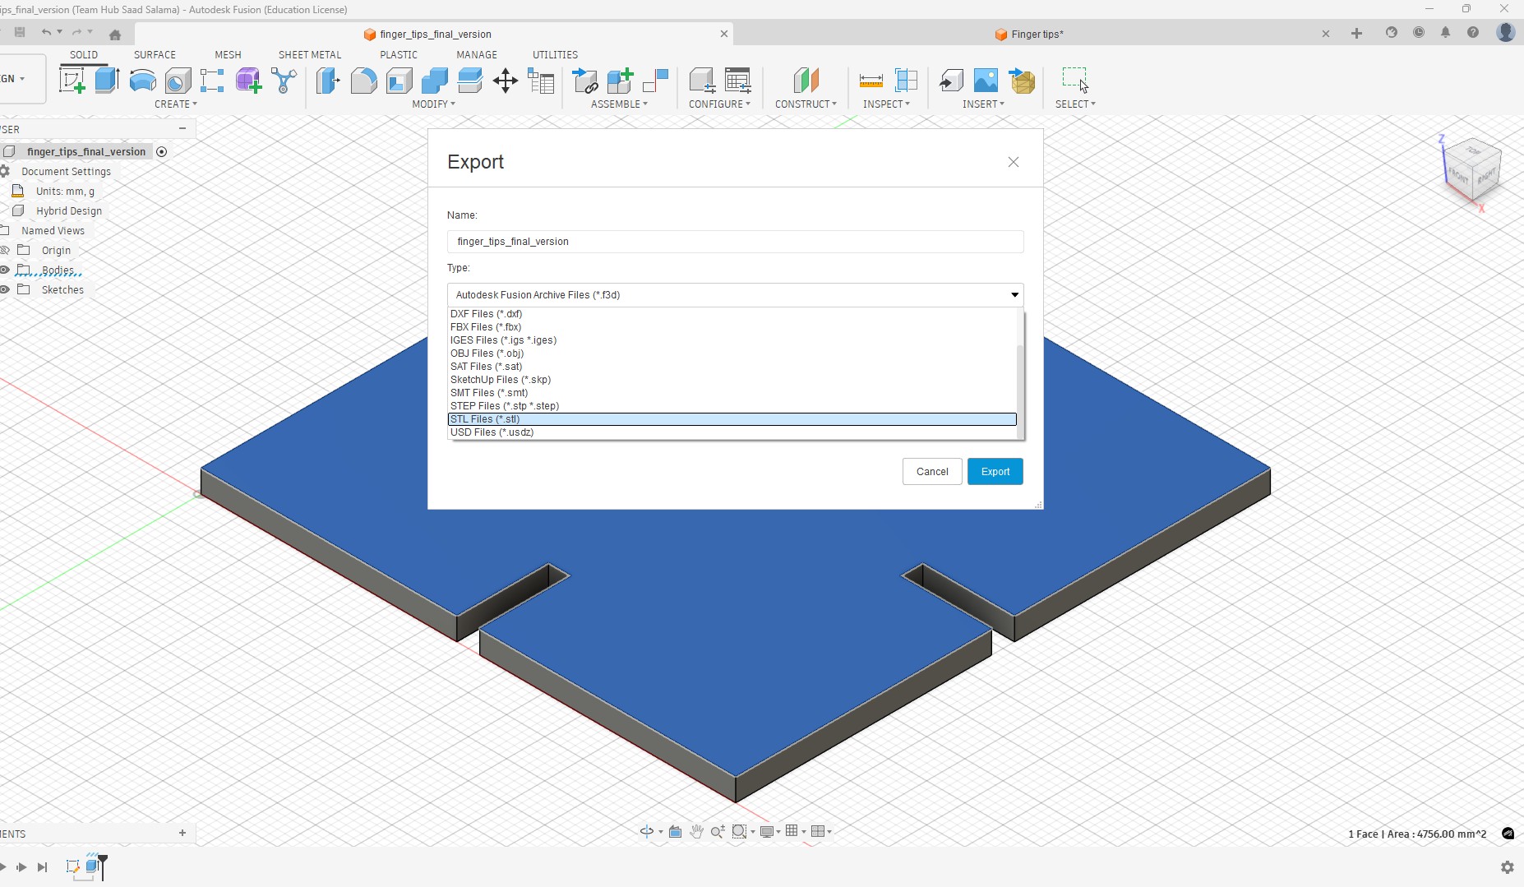Viewport: 1524px width, 887px height.
Task: Show the hidden Origin folder
Action: 5,250
